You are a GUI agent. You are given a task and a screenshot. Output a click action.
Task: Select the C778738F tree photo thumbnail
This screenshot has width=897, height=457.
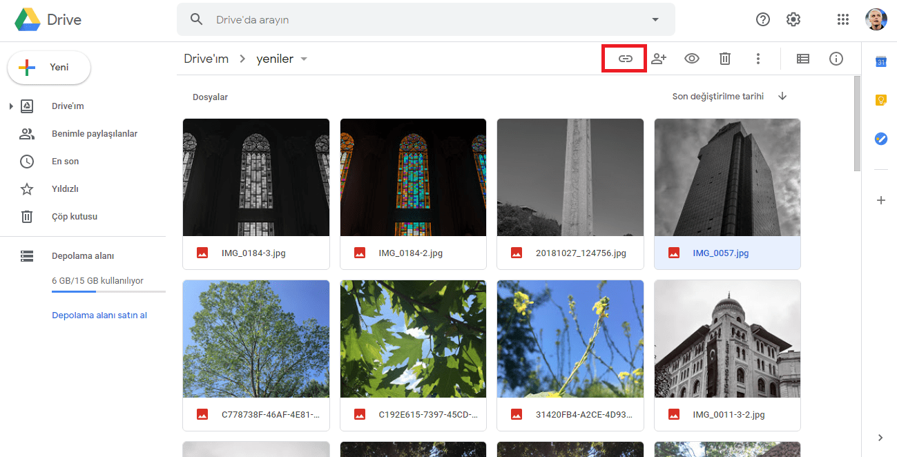(256, 339)
